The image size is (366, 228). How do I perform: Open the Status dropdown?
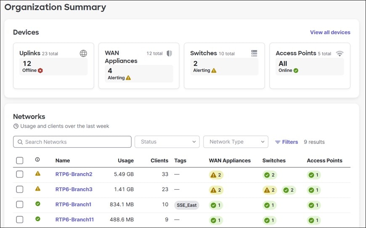[167, 142]
